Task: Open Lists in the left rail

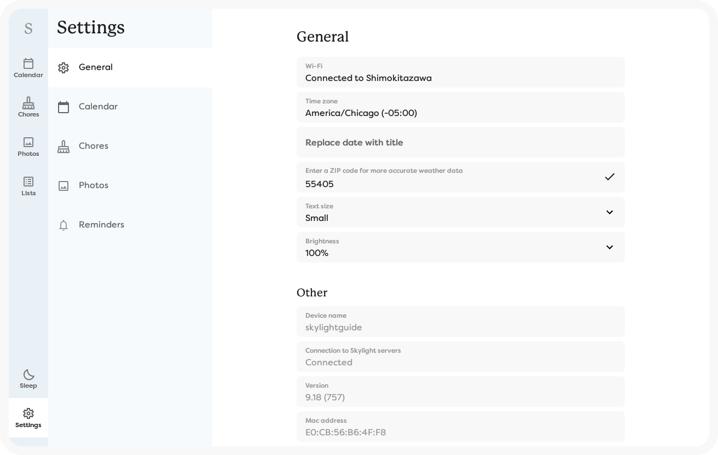Action: (28, 186)
